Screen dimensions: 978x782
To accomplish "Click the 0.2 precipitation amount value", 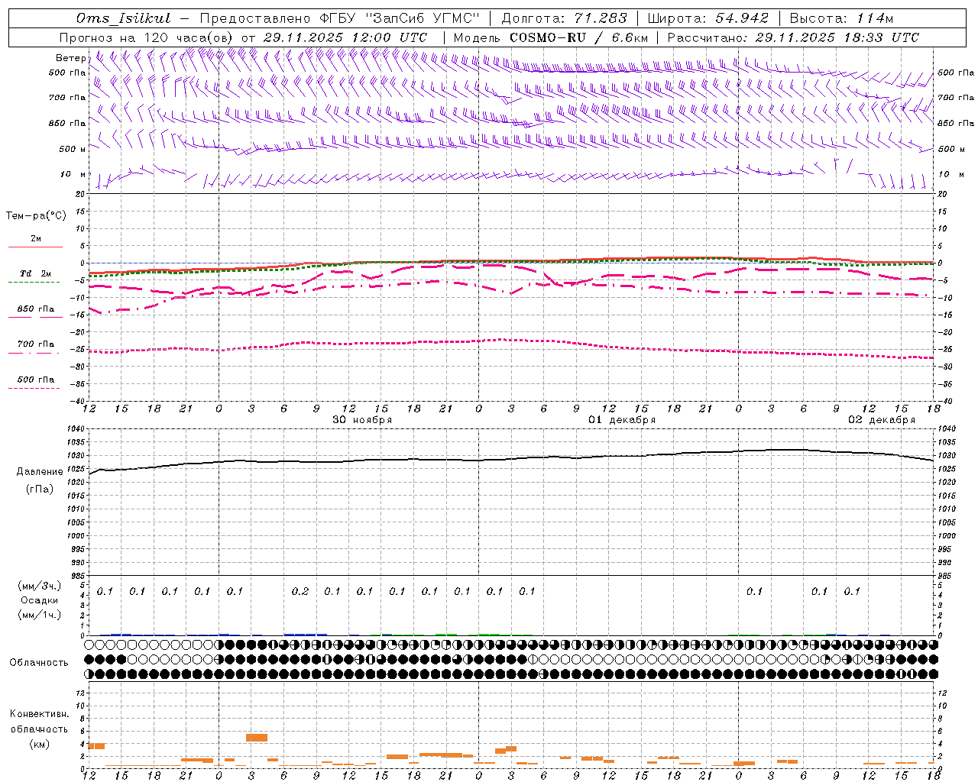I will coord(300,591).
